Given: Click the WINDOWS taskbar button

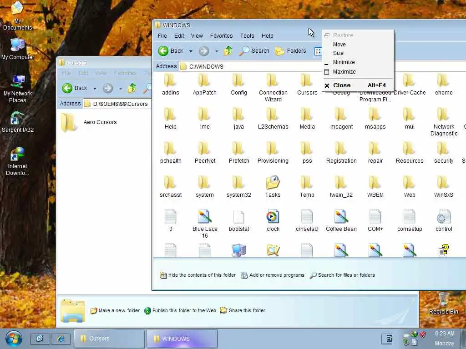Looking at the screenshot, I should 182,338.
